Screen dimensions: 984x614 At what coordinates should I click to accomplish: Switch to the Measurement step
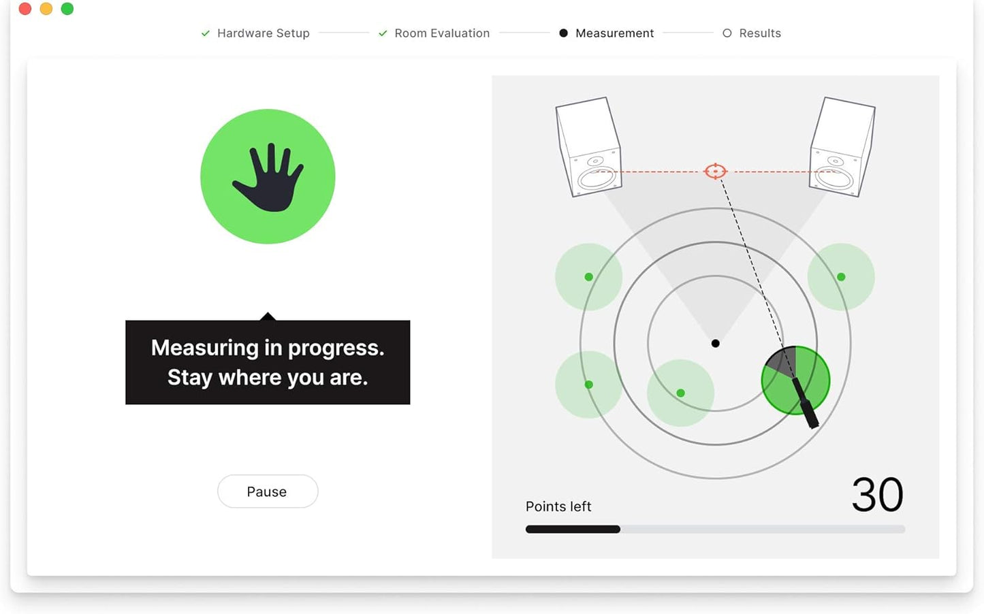click(614, 33)
